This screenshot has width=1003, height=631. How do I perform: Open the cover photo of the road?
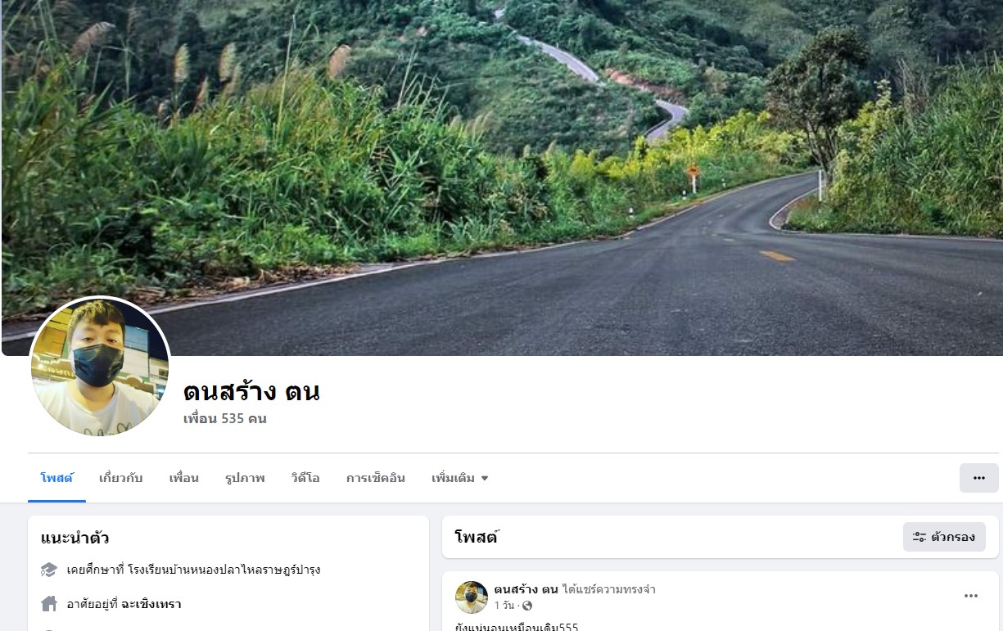(x=573, y=164)
